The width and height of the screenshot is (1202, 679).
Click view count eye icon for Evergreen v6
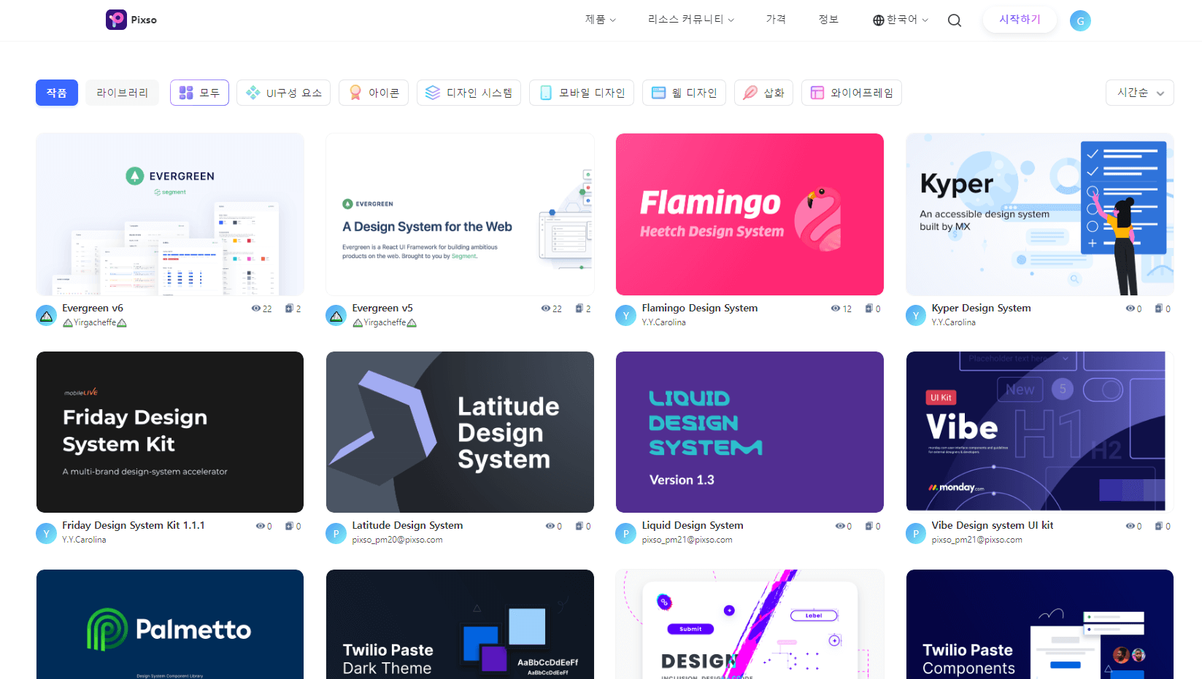(x=256, y=309)
